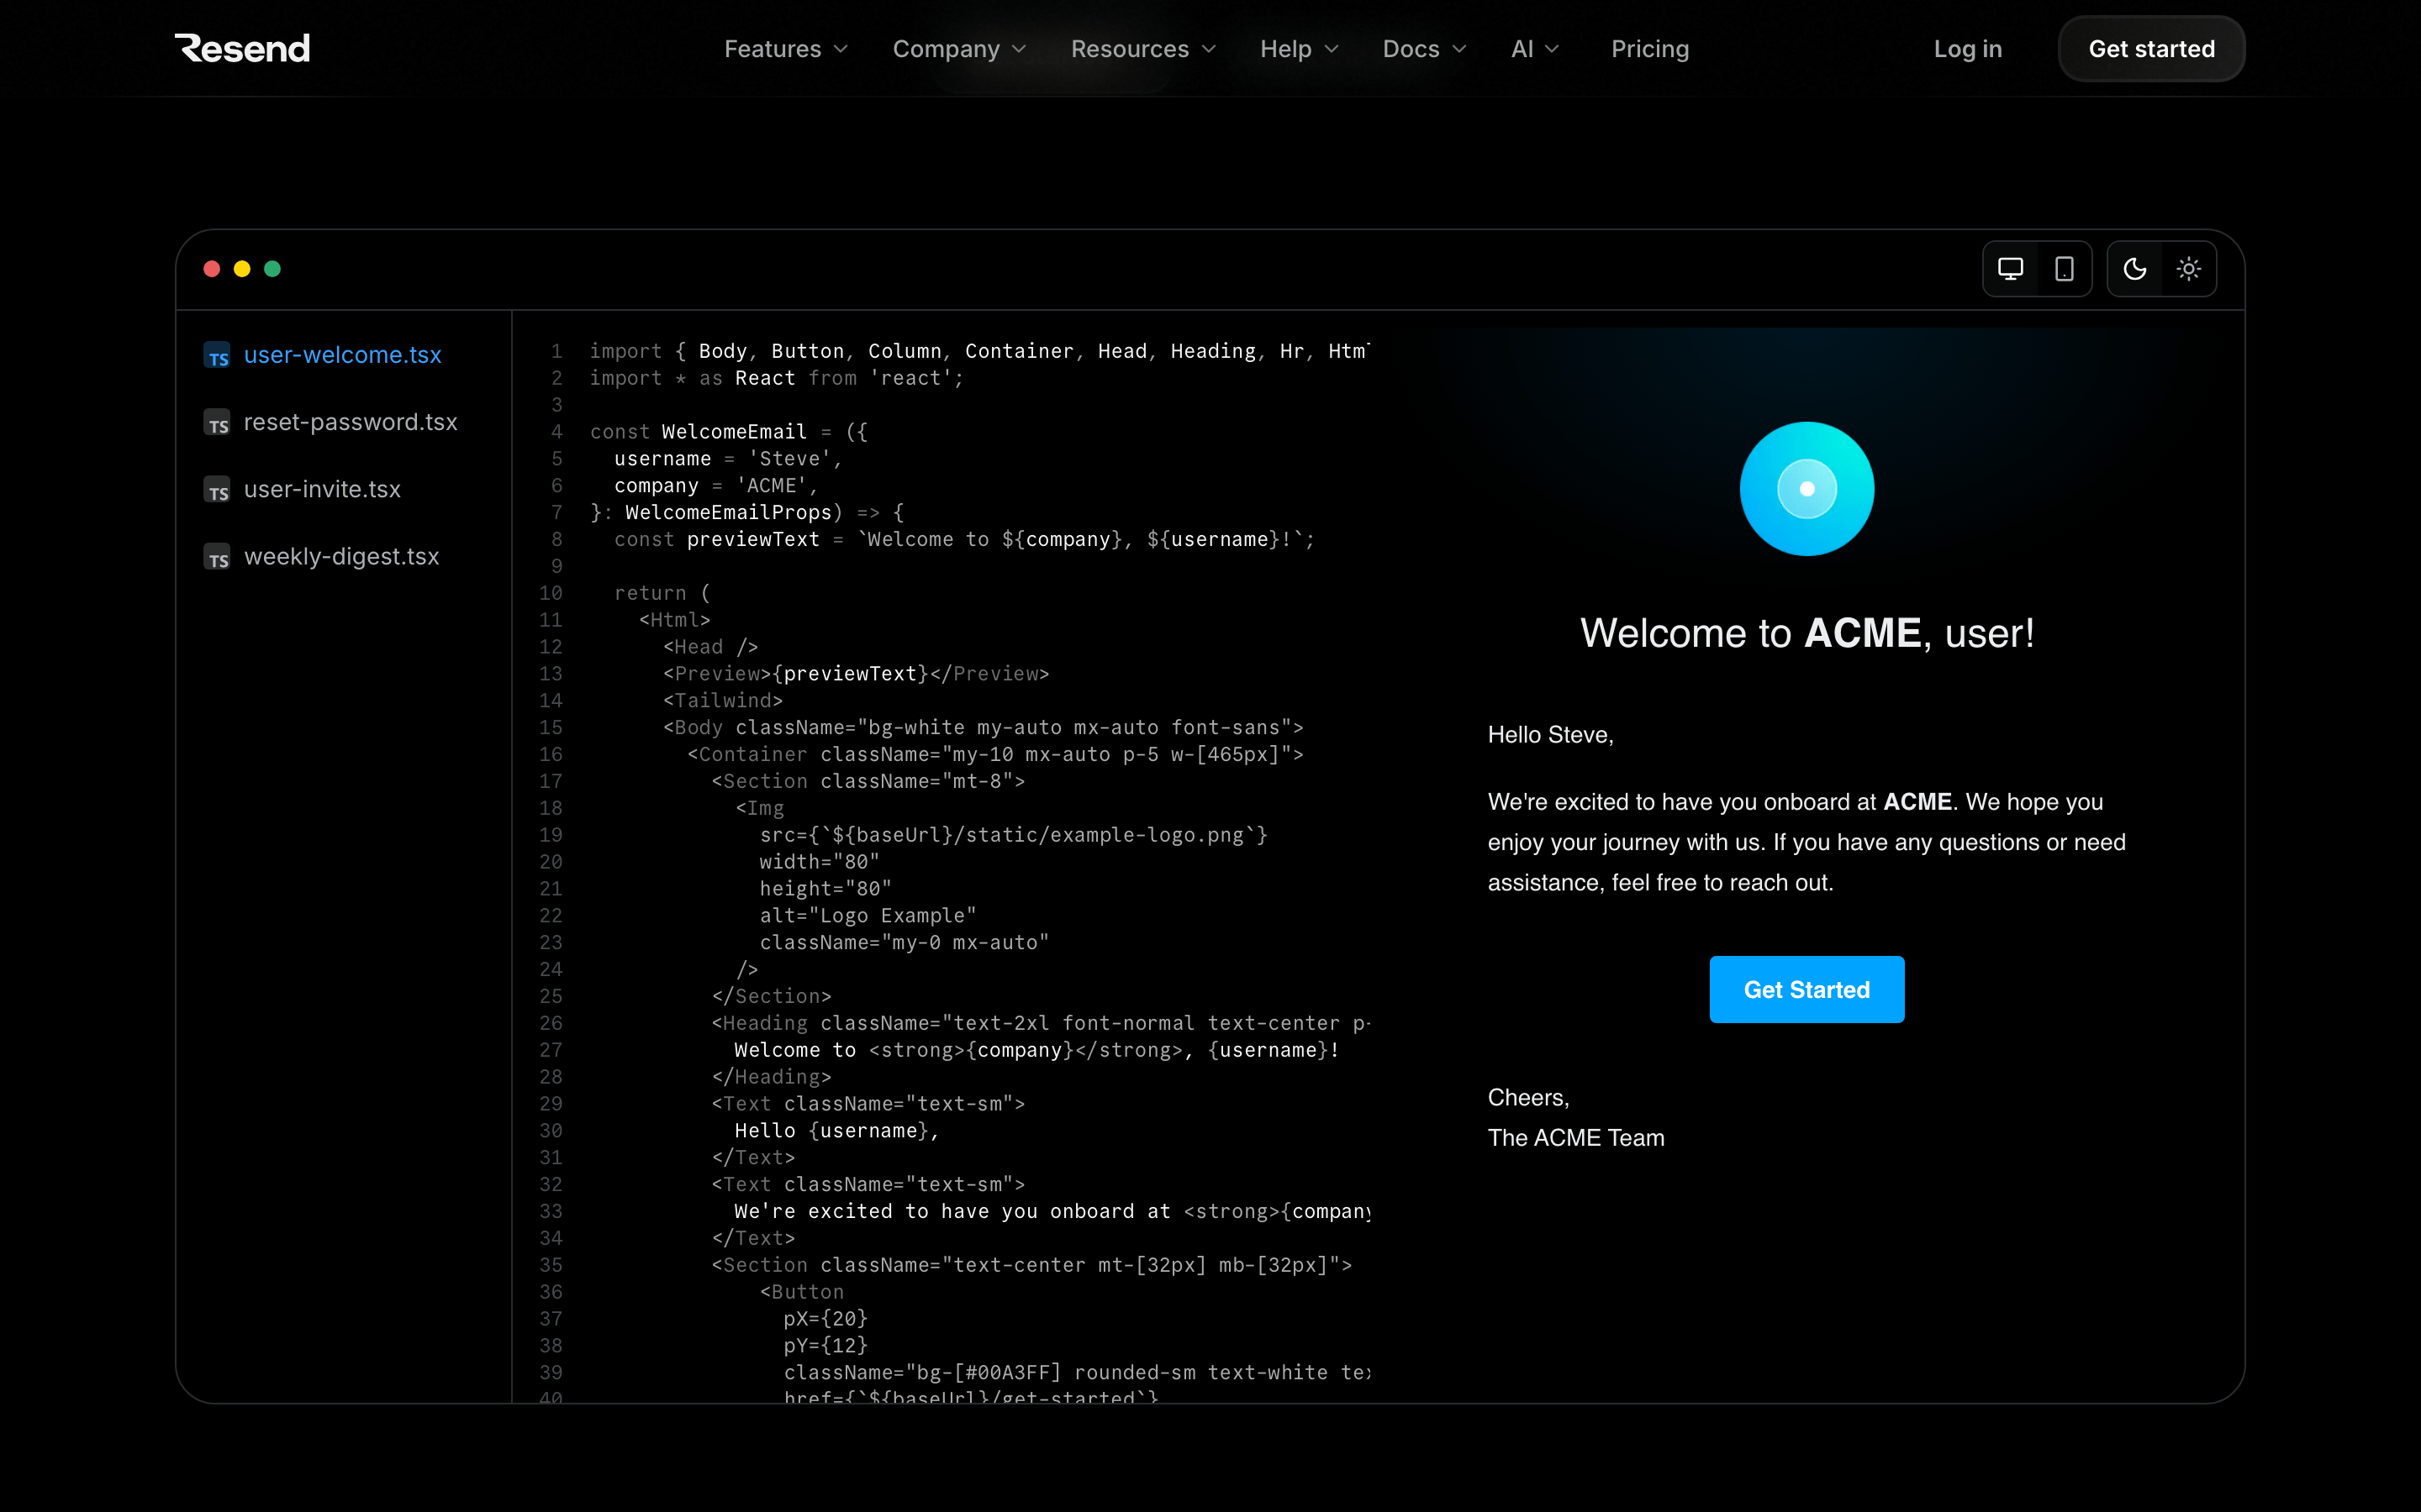Click the 'Hello Steve,' text

[x=1551, y=735]
